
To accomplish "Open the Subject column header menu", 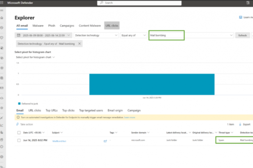I will (57, 133).
